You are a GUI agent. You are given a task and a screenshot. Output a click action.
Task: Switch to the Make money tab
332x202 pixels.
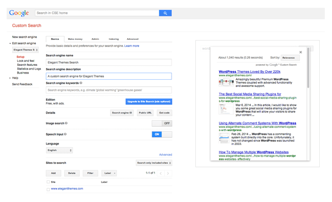tap(75, 39)
